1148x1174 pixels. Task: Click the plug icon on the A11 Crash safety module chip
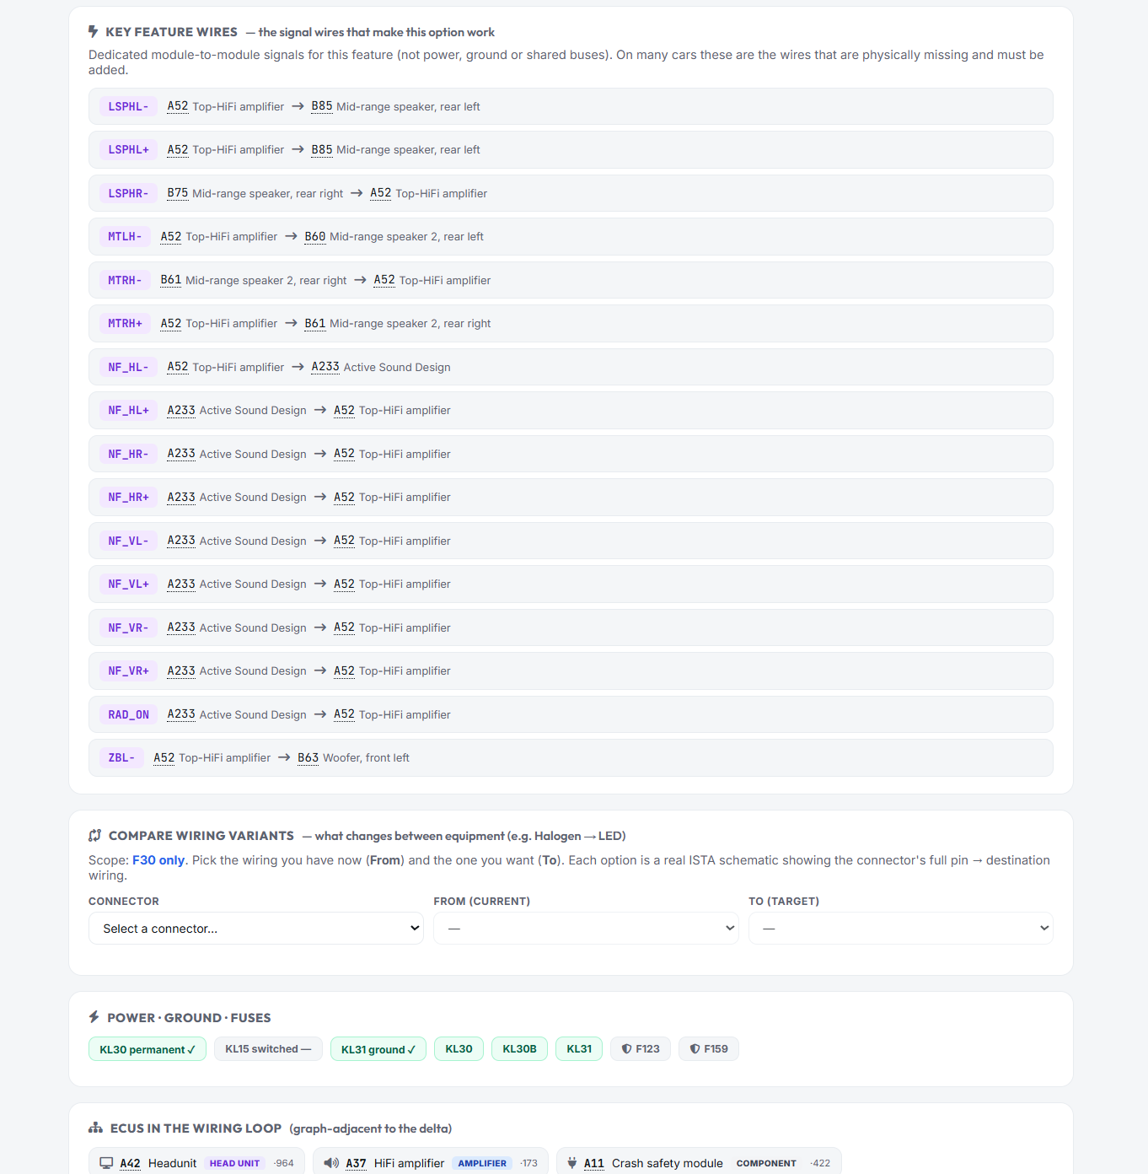[572, 1163]
